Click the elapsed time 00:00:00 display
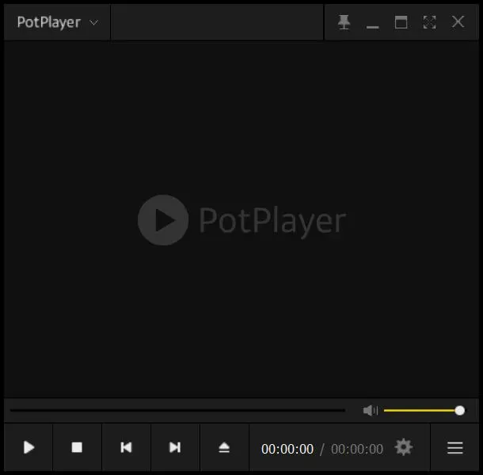Viewport: 483px width, 475px height. [x=287, y=449]
